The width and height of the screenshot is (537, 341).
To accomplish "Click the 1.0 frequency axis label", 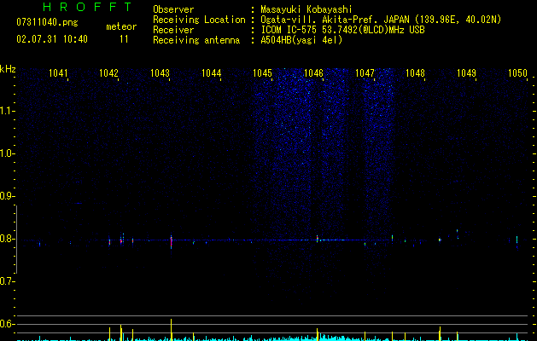I will point(7,153).
